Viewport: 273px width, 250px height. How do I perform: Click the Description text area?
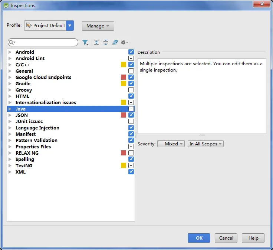(202, 96)
